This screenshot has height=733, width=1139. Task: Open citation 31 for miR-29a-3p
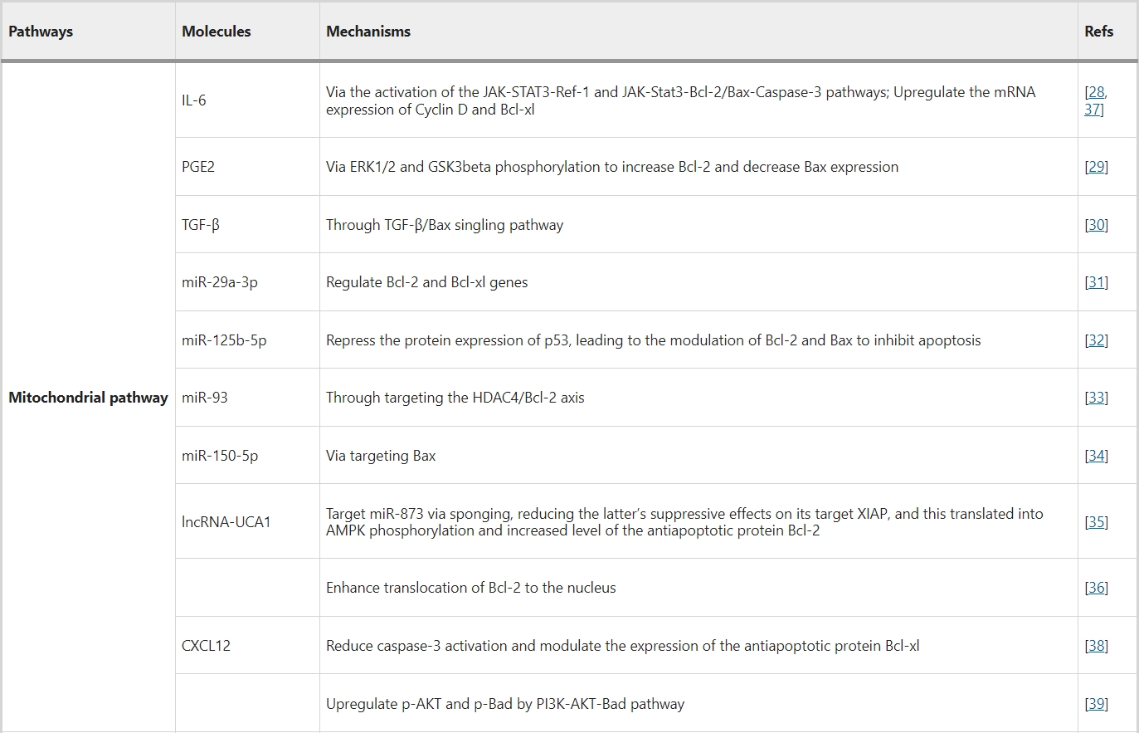[x=1096, y=282]
